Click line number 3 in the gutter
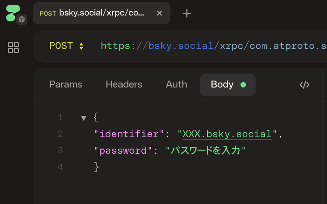The image size is (327, 204). click(x=60, y=150)
